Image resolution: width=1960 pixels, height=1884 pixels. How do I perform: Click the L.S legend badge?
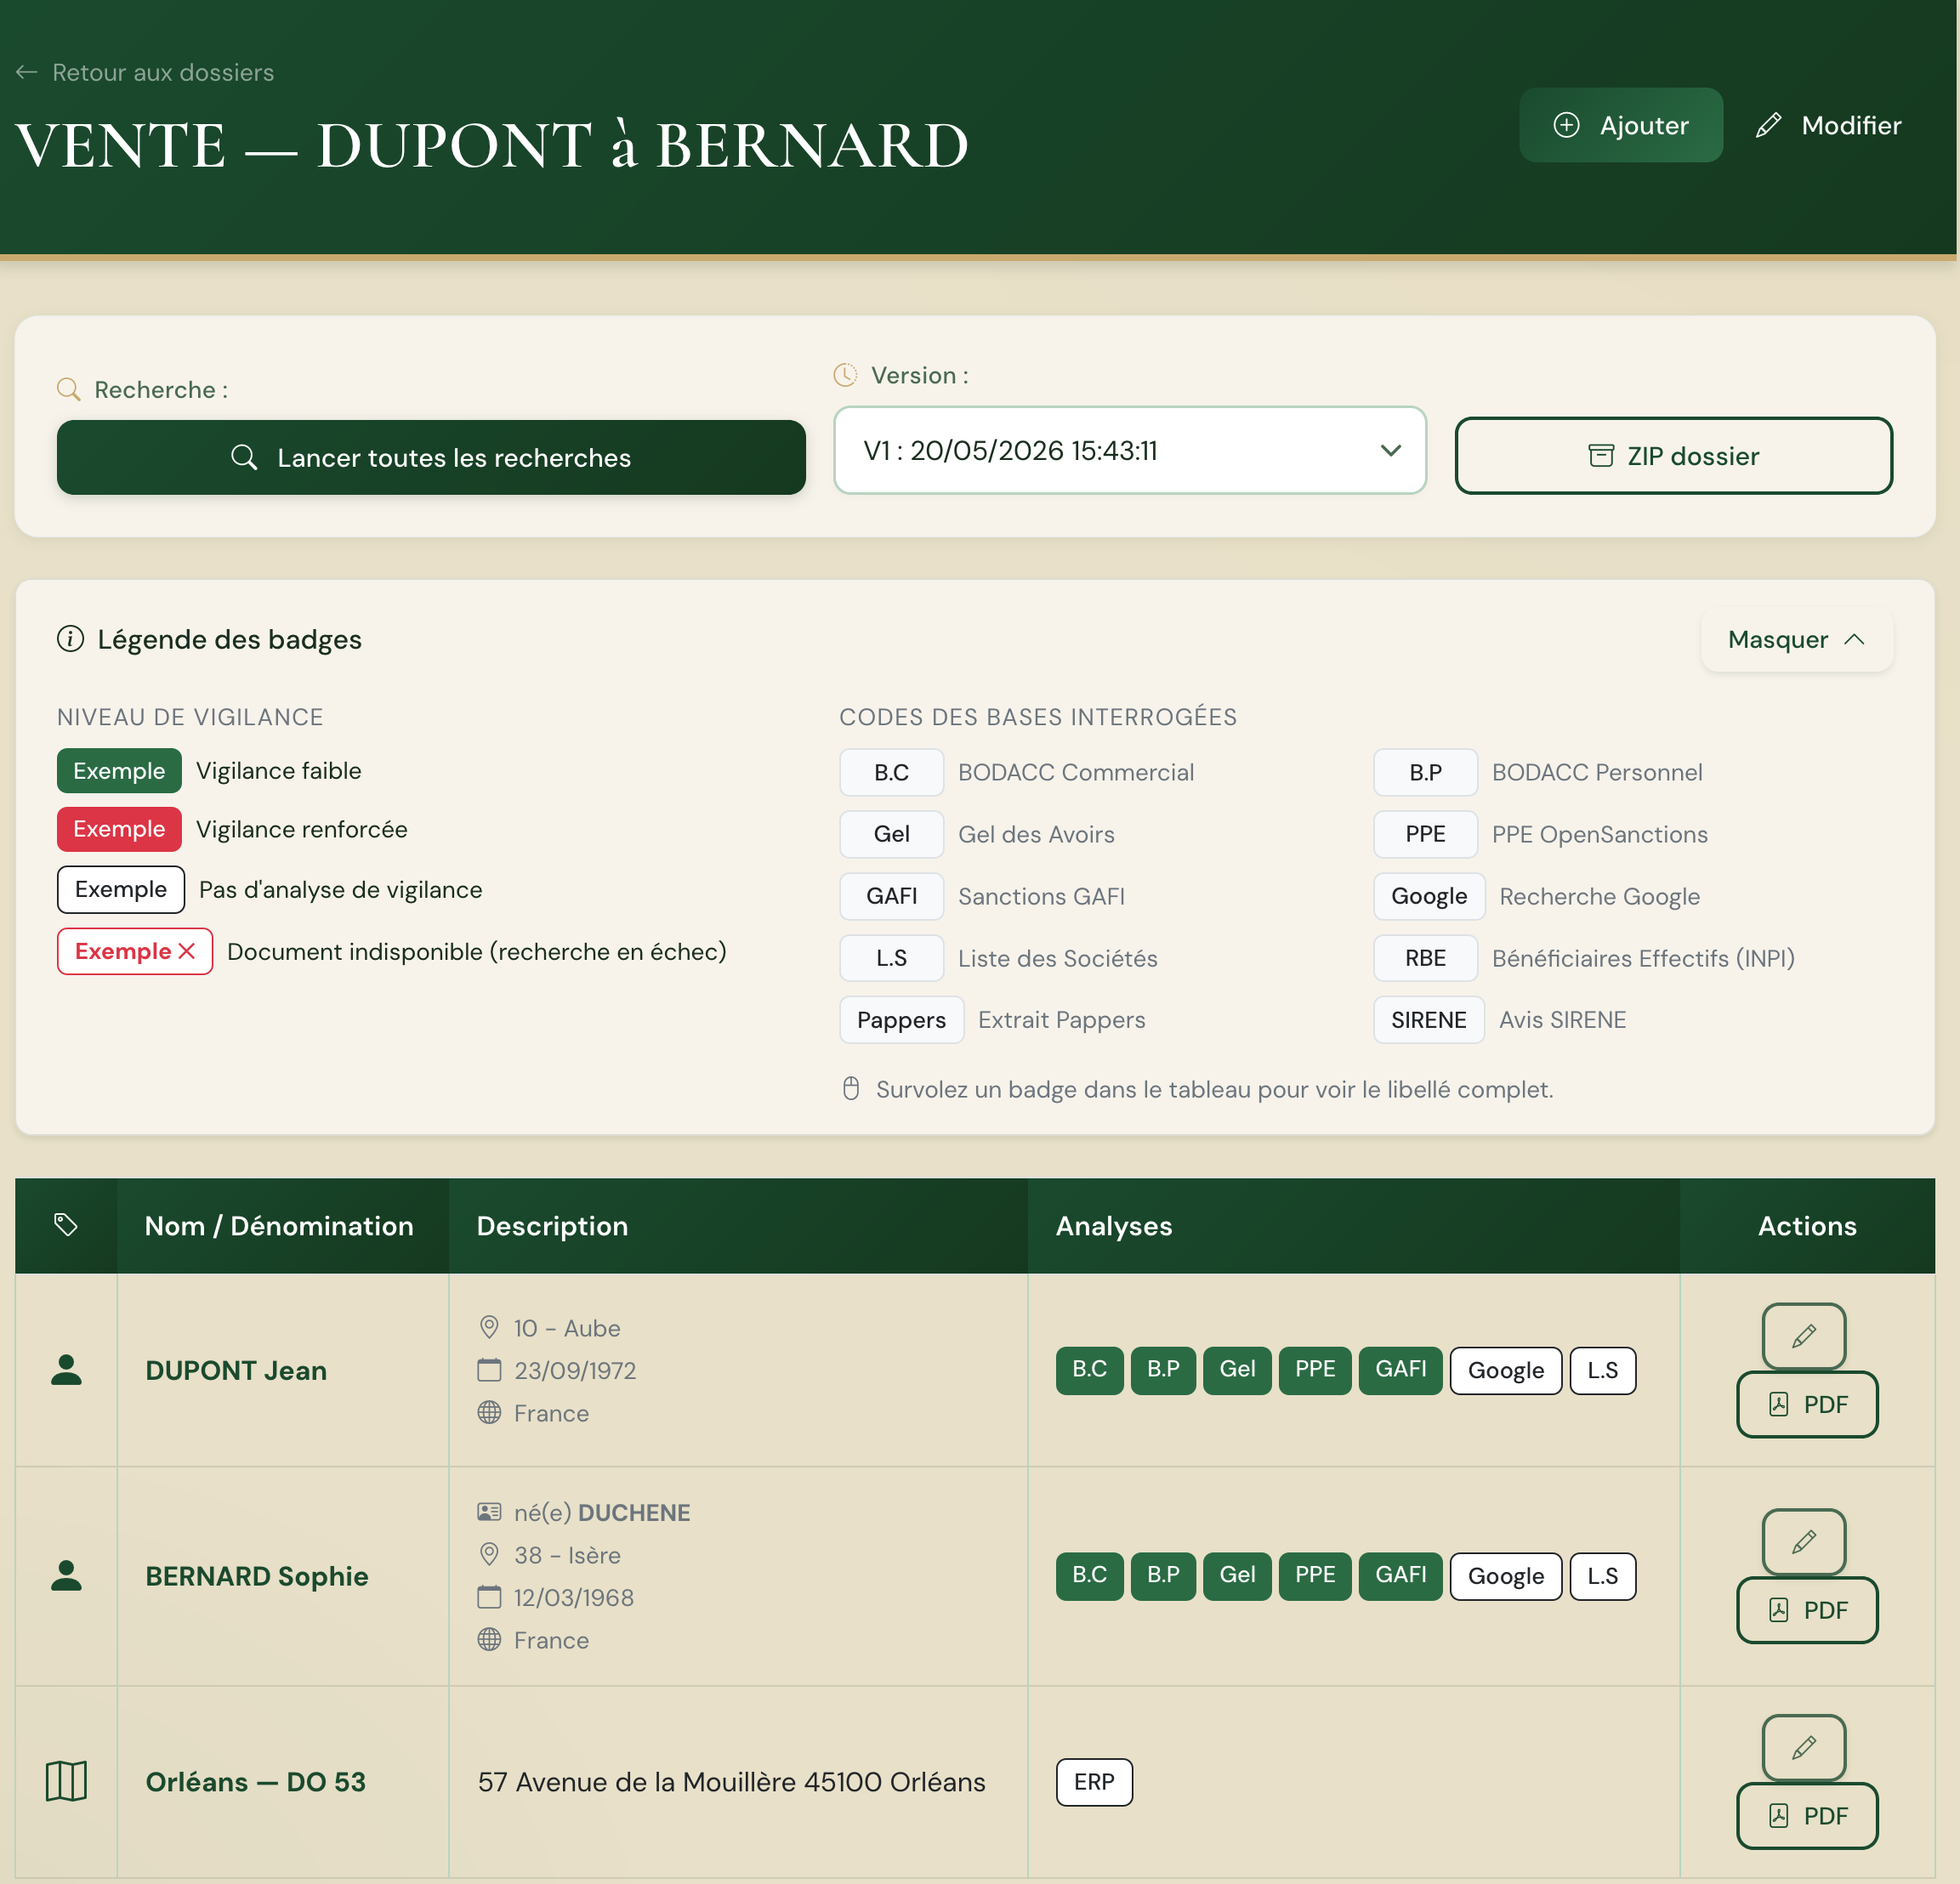point(891,958)
